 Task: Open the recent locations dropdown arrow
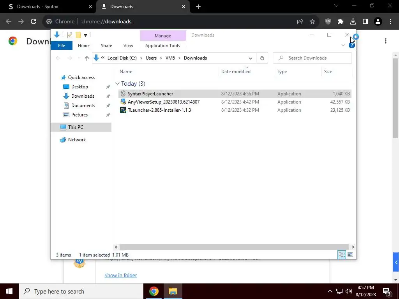79,58
